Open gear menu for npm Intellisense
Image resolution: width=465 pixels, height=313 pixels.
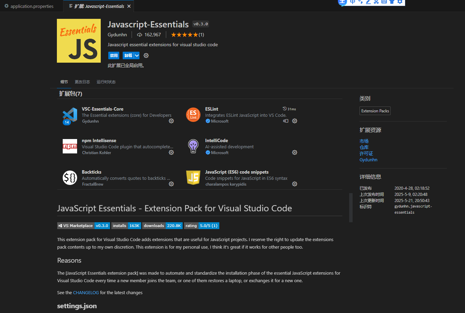click(171, 152)
